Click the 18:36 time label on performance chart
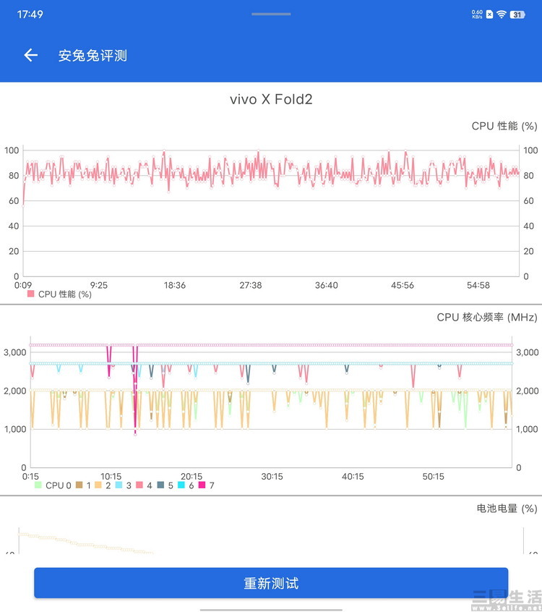The height and width of the screenshot is (612, 542). coord(175,285)
